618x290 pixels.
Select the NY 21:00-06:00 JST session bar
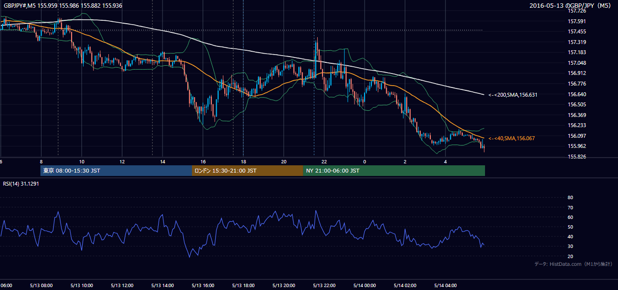[394, 171]
